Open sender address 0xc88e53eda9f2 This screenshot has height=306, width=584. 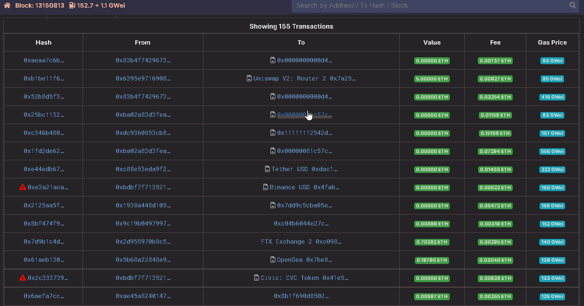(x=143, y=169)
